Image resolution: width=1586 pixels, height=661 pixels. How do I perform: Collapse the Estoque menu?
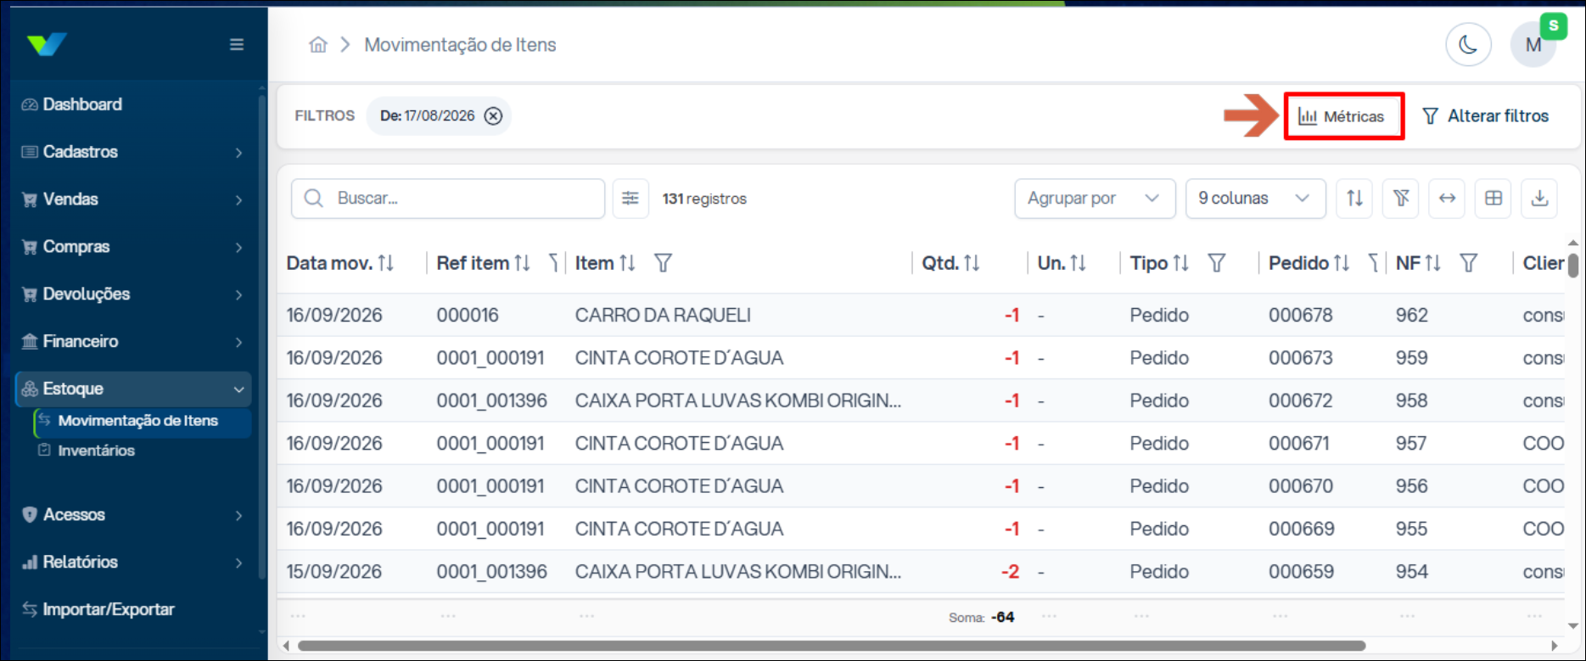click(x=133, y=389)
